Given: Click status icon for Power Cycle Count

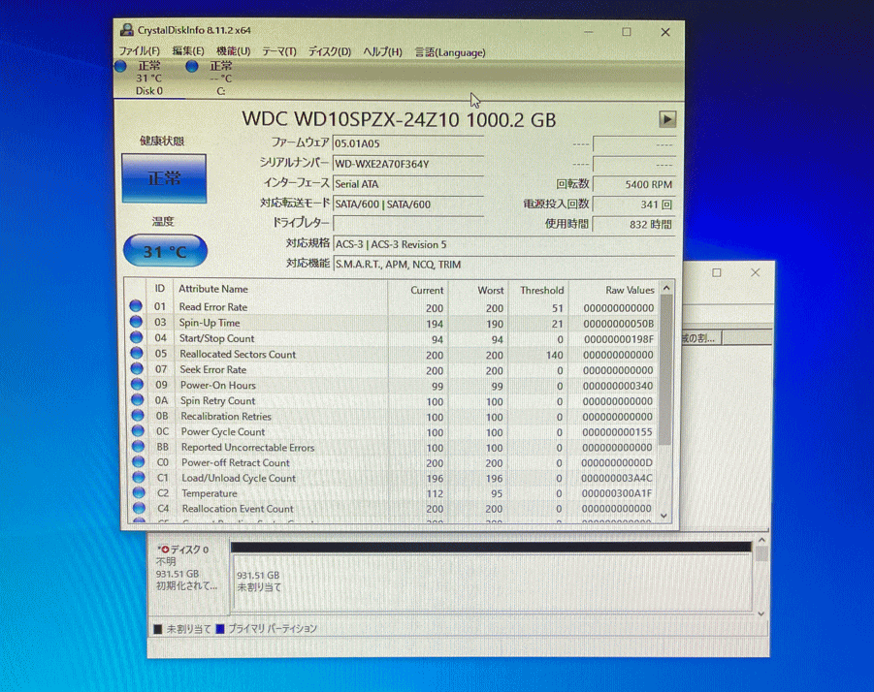Looking at the screenshot, I should (138, 430).
